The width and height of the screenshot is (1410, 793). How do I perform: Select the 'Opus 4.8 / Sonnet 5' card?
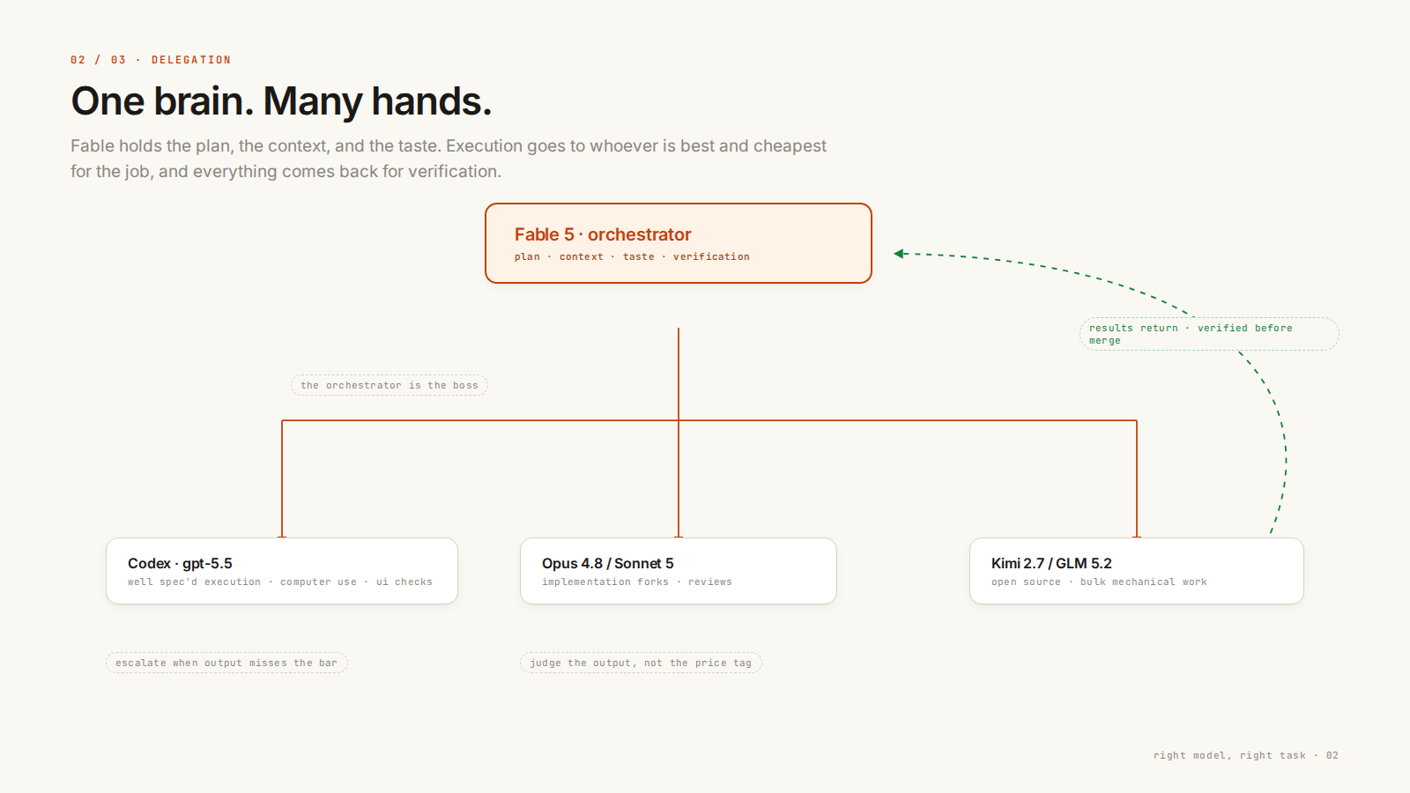pos(679,571)
